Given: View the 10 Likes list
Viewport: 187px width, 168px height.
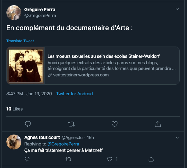Looking at the screenshot, I should tap(14, 109).
